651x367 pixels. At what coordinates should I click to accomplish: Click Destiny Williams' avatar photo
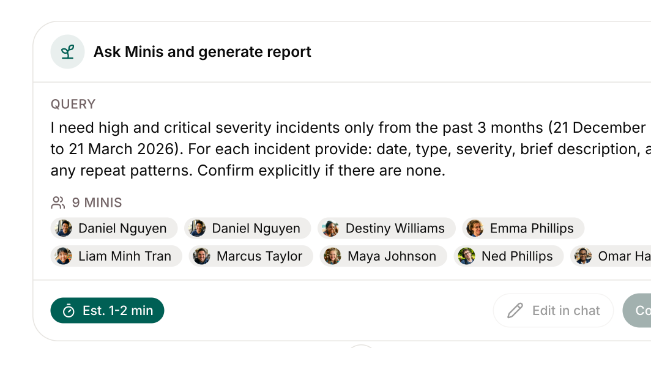tap(331, 228)
